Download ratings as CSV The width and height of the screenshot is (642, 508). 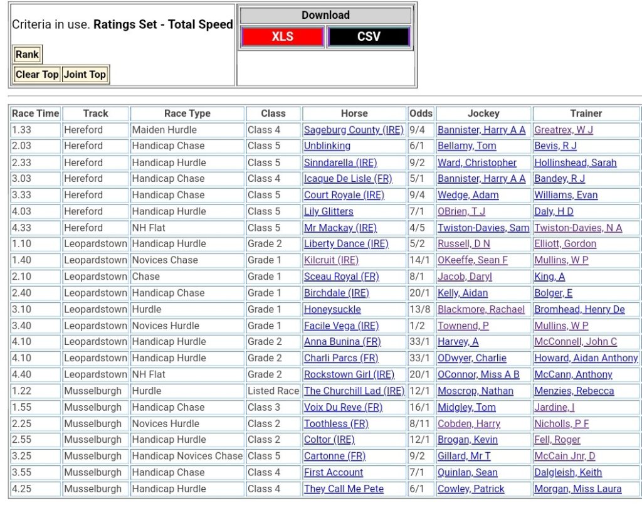coord(369,37)
